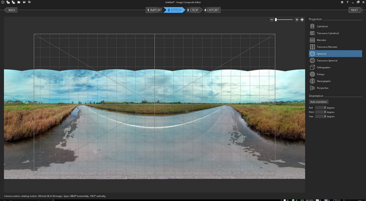Viewport: 366px width, 201px height.
Task: Click the Back button
Action: pos(11,10)
